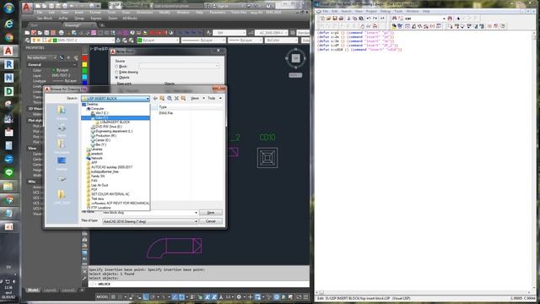The width and height of the screenshot is (540, 304).
Task: Click the Undo icon in the Visual LISP toolbar
Action: [369, 19]
